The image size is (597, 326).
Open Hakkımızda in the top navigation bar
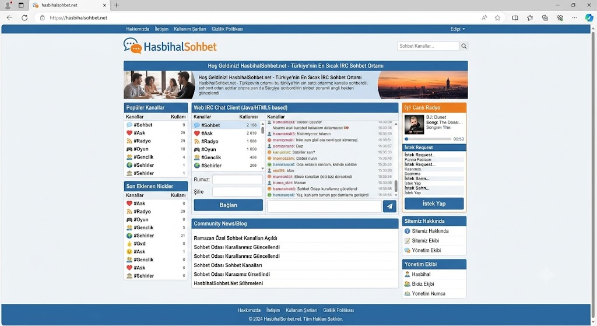(x=138, y=29)
